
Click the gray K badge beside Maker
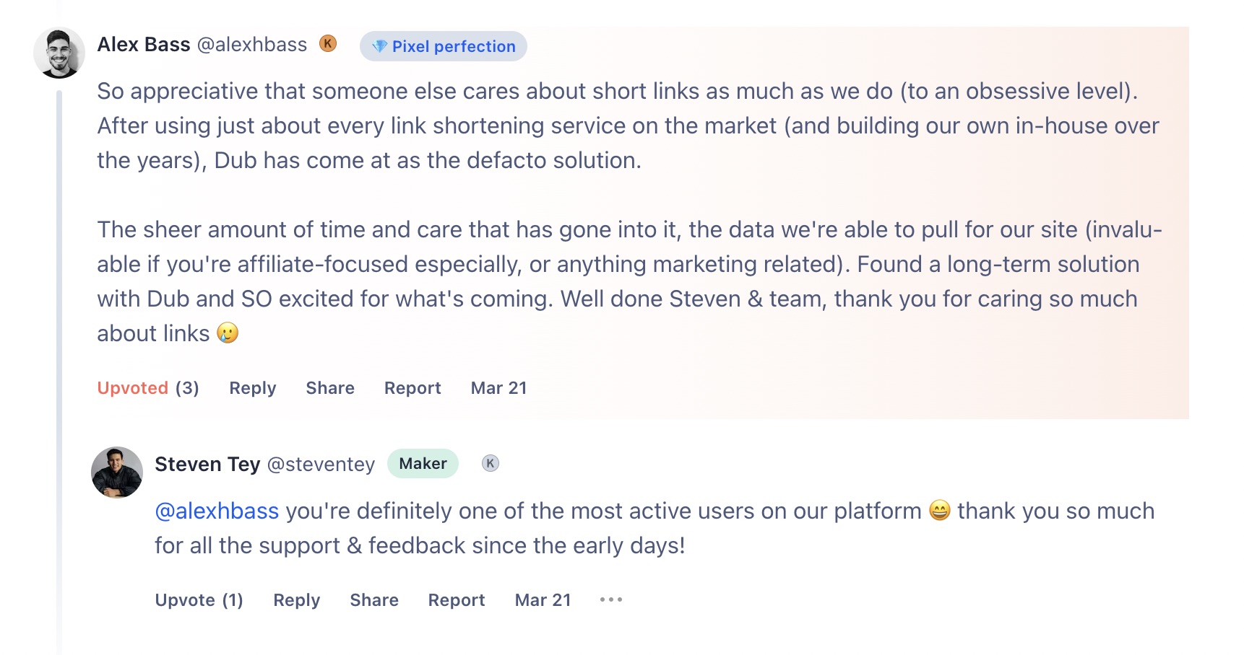pos(491,463)
